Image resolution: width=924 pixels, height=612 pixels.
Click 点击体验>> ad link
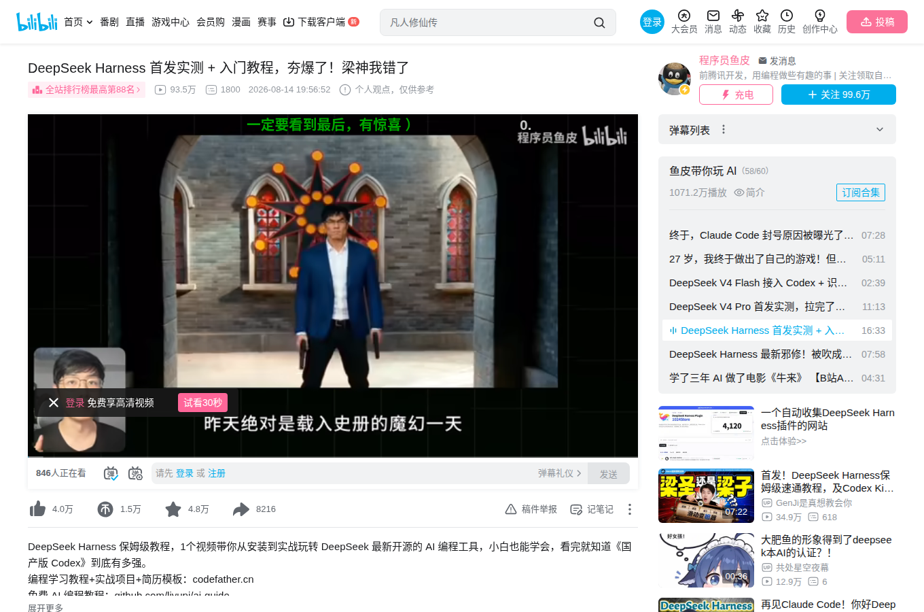tap(783, 441)
